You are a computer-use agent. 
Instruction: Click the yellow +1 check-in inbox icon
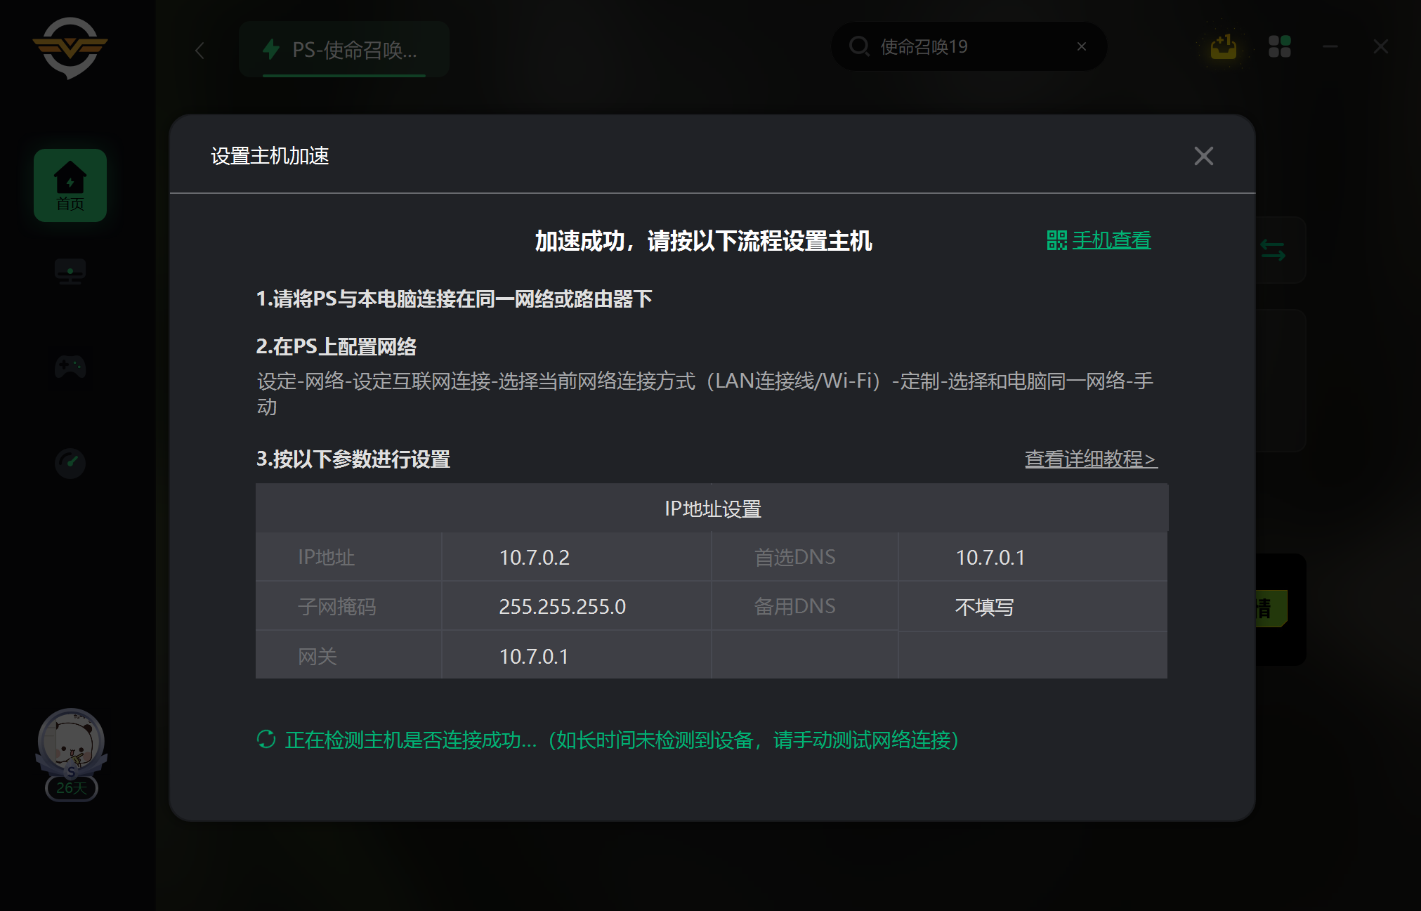1222,46
